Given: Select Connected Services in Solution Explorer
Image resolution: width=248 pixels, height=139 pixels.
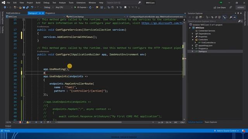Looking at the screenshot, I should click(x=207, y=31).
